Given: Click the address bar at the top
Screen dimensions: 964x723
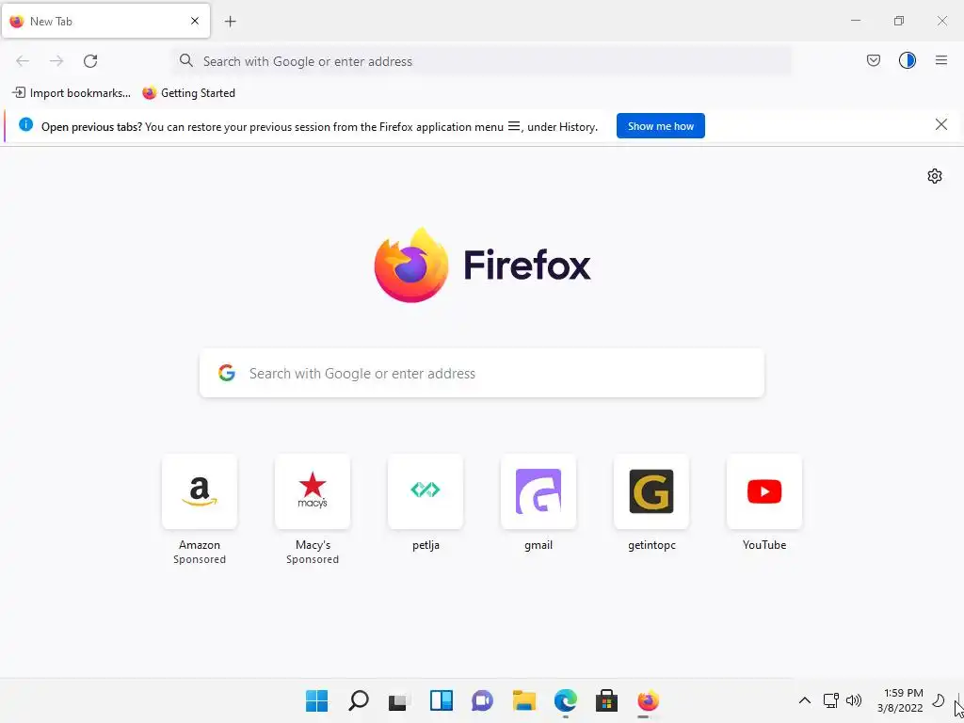Looking at the screenshot, I should click(x=481, y=61).
